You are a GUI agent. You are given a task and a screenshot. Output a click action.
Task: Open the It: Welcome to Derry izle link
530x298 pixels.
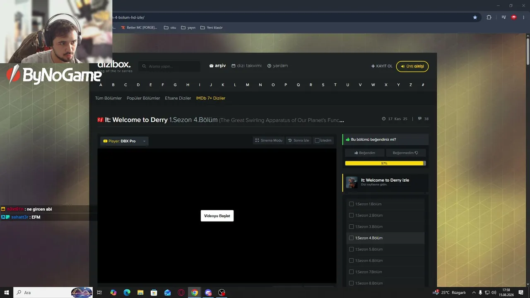385,180
